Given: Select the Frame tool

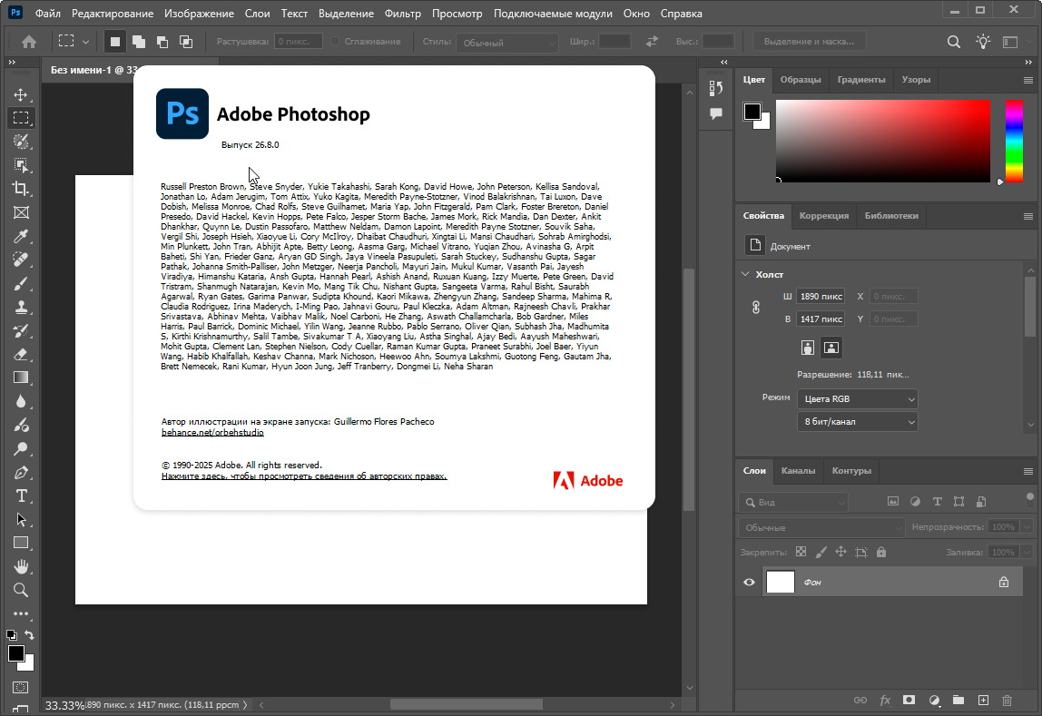Looking at the screenshot, I should [x=21, y=212].
